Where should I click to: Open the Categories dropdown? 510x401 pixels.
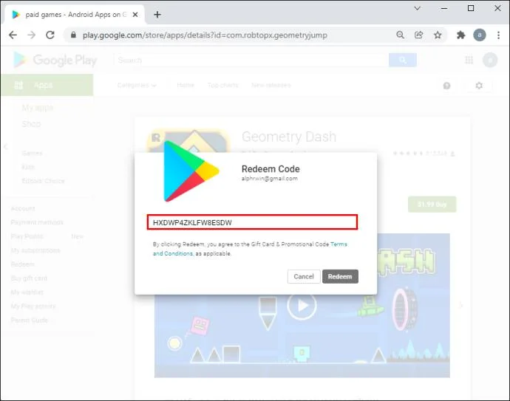tap(137, 85)
